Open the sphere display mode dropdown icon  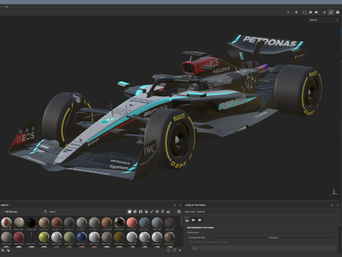(x=311, y=12)
